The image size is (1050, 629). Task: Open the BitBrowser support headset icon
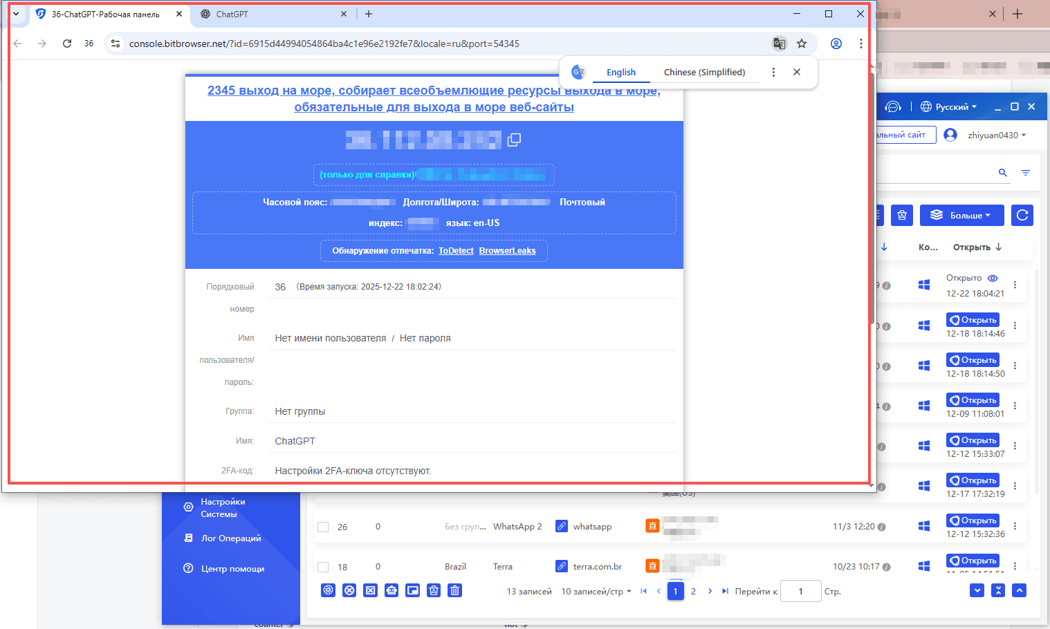coord(893,106)
